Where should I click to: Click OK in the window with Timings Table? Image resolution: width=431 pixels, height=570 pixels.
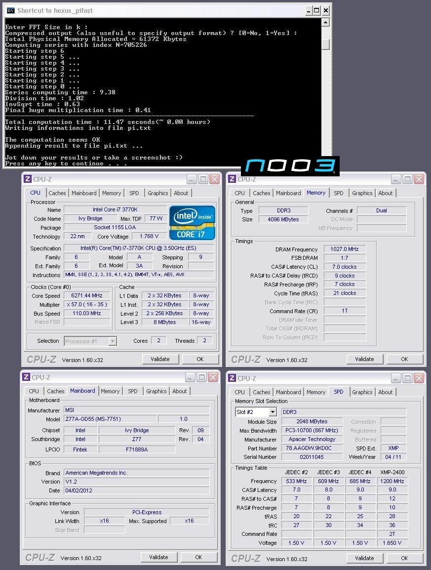click(404, 558)
